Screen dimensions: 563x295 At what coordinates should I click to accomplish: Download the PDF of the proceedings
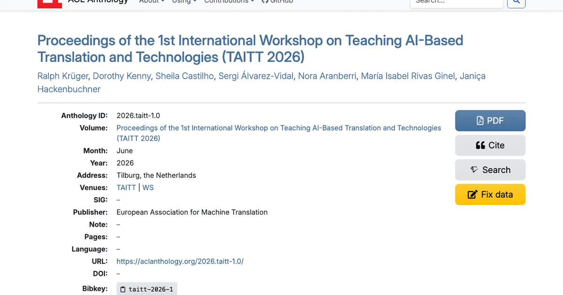click(490, 121)
